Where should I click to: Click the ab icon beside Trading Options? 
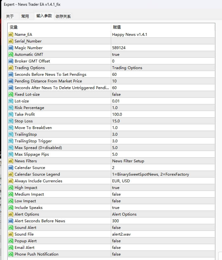click(x=11, y=68)
